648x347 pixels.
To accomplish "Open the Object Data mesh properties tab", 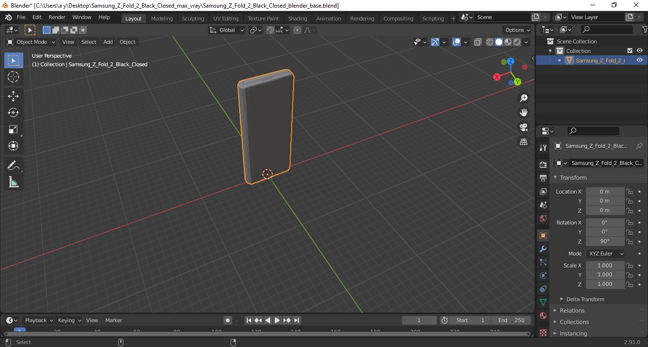I will click(543, 302).
